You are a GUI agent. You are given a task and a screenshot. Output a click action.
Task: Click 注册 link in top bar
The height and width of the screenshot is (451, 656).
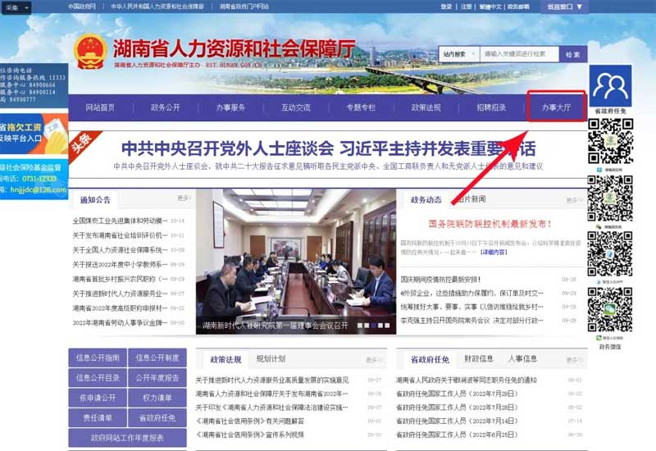(467, 7)
